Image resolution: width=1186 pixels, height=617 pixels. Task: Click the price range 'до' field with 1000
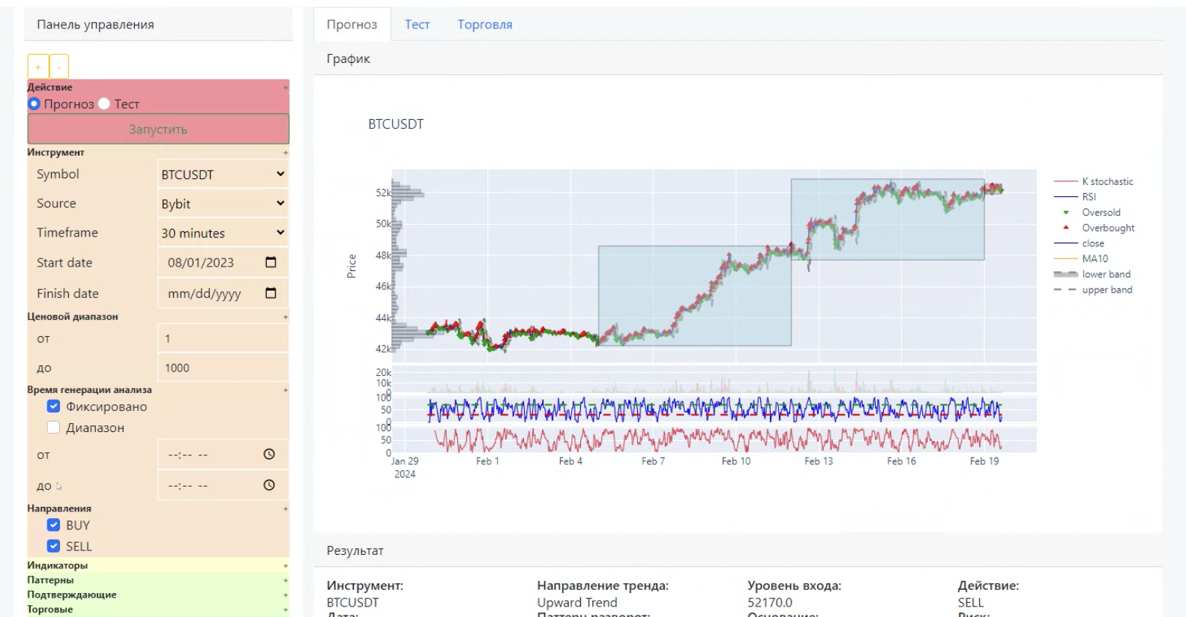[x=223, y=368]
